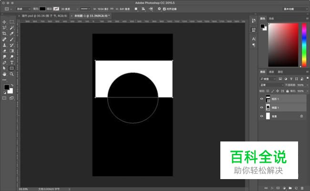Open the 形状 tool mode dropdown
The image size is (310, 191).
22,9
